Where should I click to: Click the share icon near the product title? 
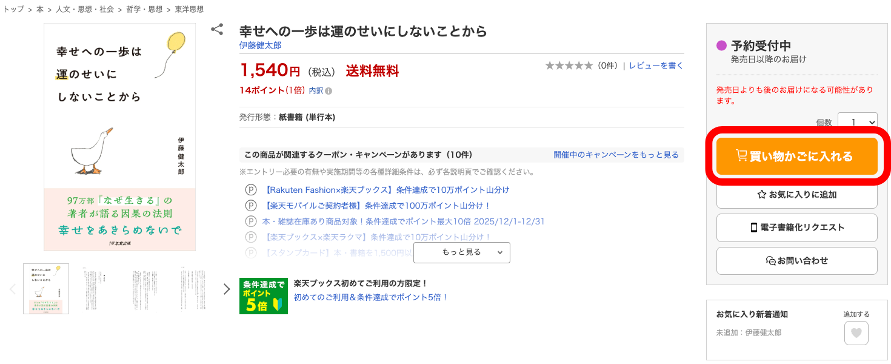(x=216, y=29)
